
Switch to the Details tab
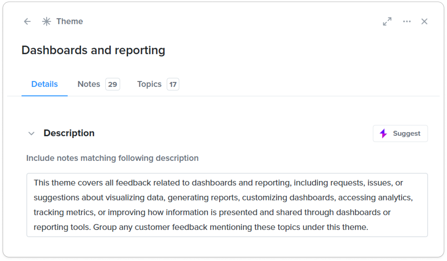(x=44, y=84)
